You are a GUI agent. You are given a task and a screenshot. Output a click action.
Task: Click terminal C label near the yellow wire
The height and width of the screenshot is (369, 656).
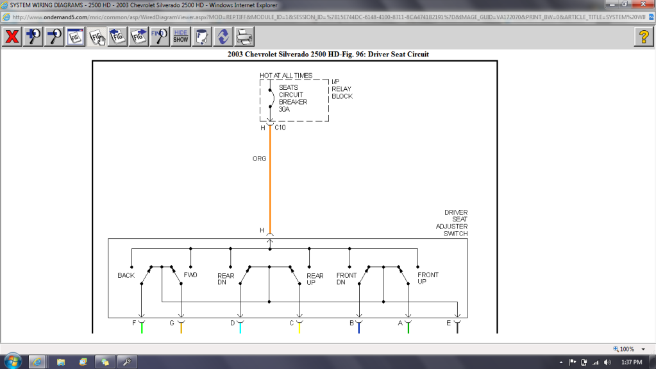292,323
